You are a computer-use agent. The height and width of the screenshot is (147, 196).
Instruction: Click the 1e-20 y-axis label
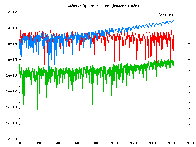[11, 139]
